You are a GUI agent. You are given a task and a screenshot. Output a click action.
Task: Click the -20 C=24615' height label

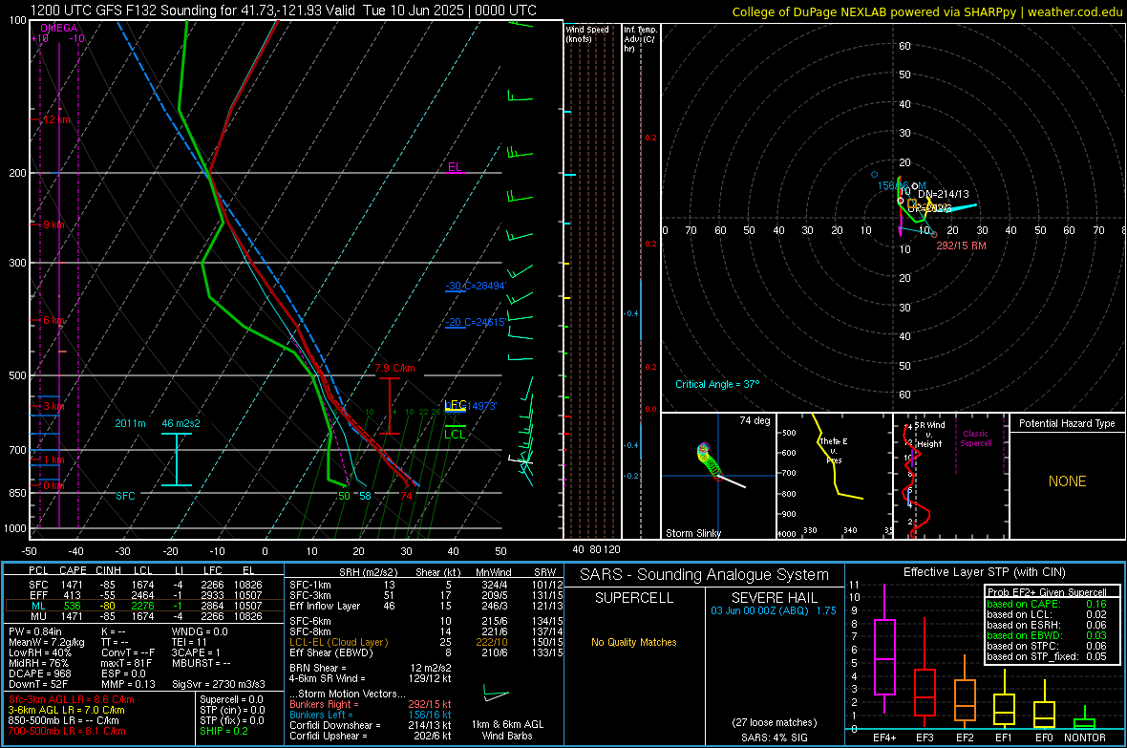click(x=475, y=322)
